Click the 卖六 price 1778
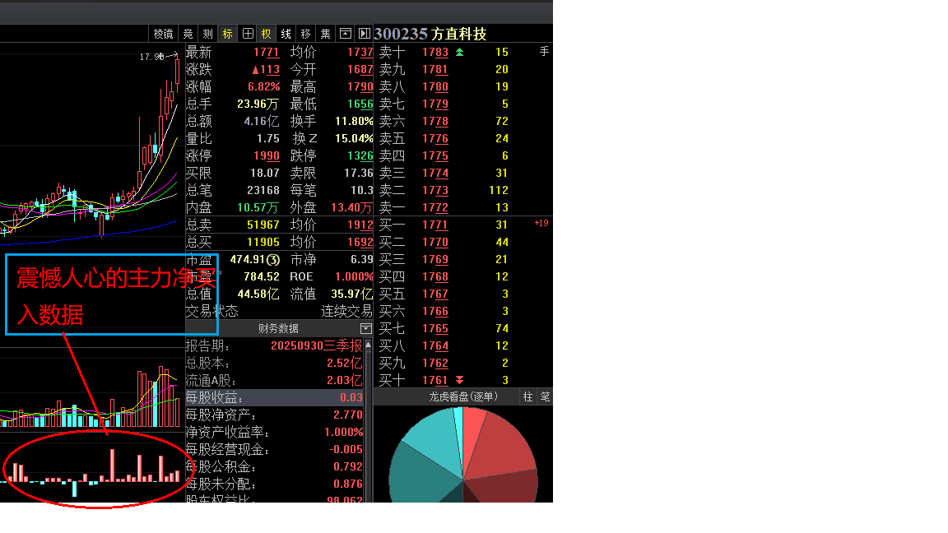 click(435, 121)
